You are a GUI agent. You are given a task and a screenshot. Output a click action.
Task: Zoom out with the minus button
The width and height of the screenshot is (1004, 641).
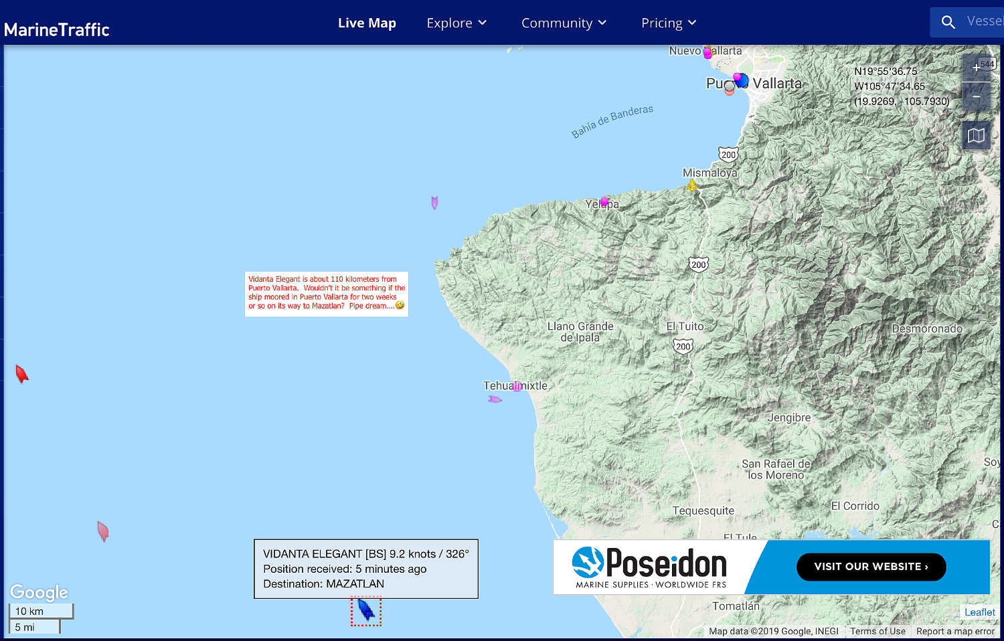(x=976, y=97)
